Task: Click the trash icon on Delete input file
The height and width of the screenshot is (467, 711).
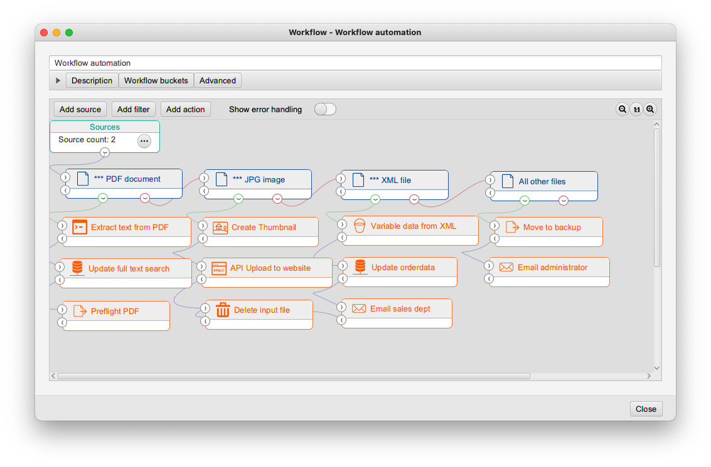Action: pos(223,310)
